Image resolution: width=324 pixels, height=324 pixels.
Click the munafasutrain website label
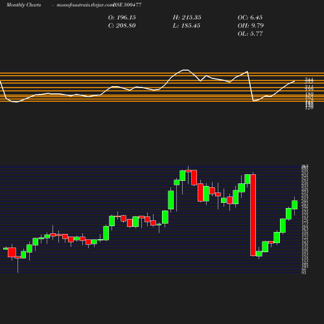pos(85,5)
